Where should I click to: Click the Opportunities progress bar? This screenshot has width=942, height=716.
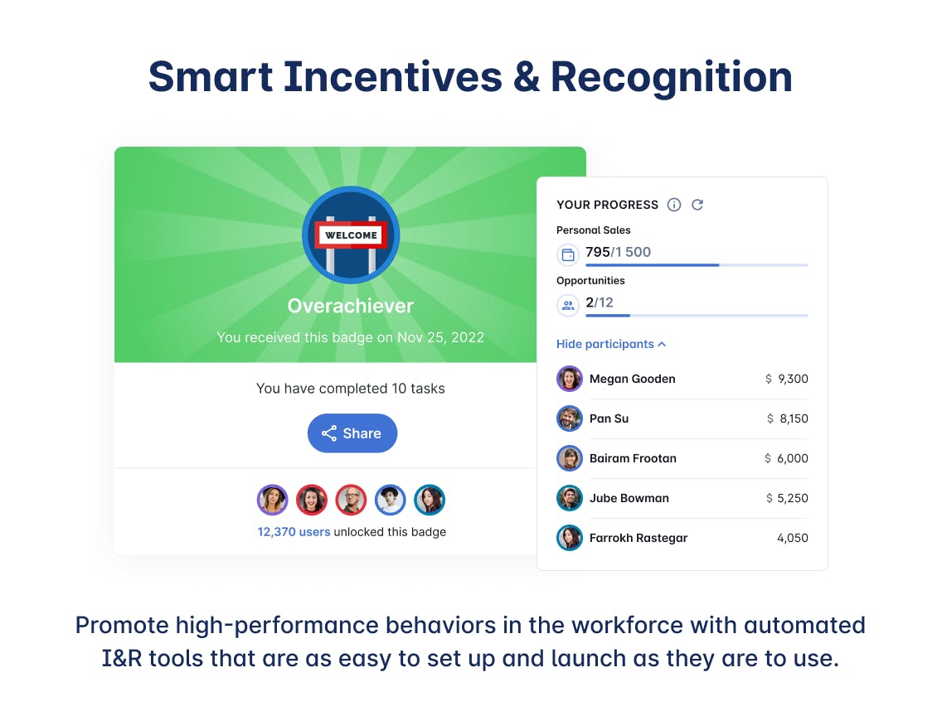click(697, 315)
